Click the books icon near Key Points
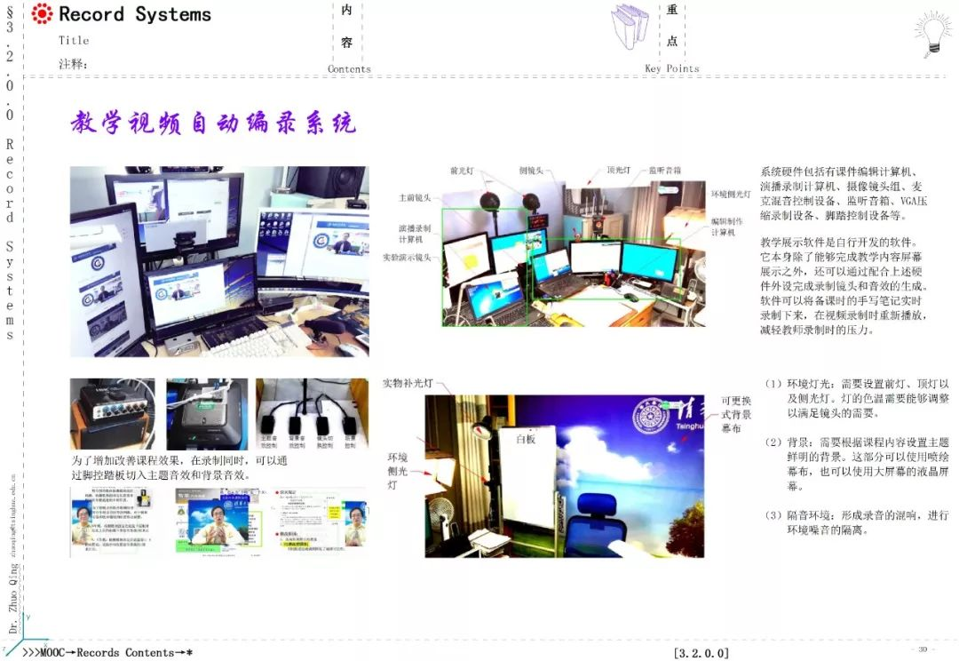Viewport: 959px width, 661px height. coord(630,27)
